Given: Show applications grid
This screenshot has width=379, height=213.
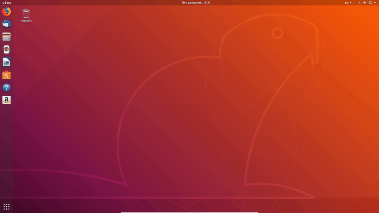Looking at the screenshot, I should point(7,206).
